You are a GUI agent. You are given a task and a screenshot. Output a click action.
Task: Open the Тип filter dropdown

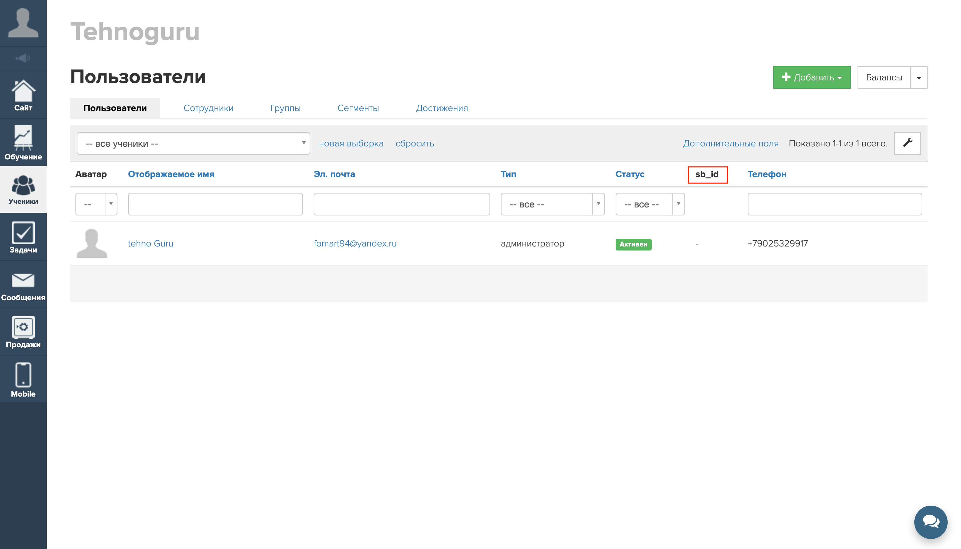(x=553, y=204)
